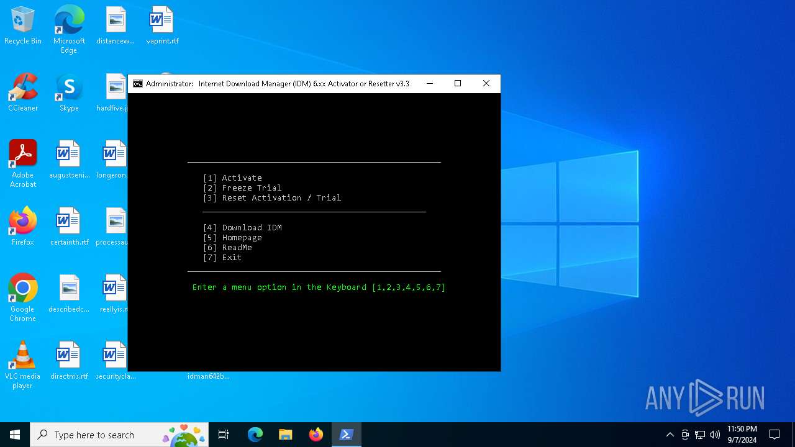This screenshot has height=447, width=795.
Task: Click the [2] Freeze Trial line
Action: tap(242, 188)
